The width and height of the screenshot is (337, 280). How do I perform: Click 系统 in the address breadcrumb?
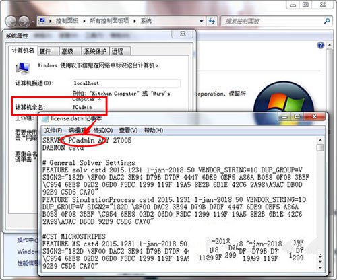click(x=146, y=21)
